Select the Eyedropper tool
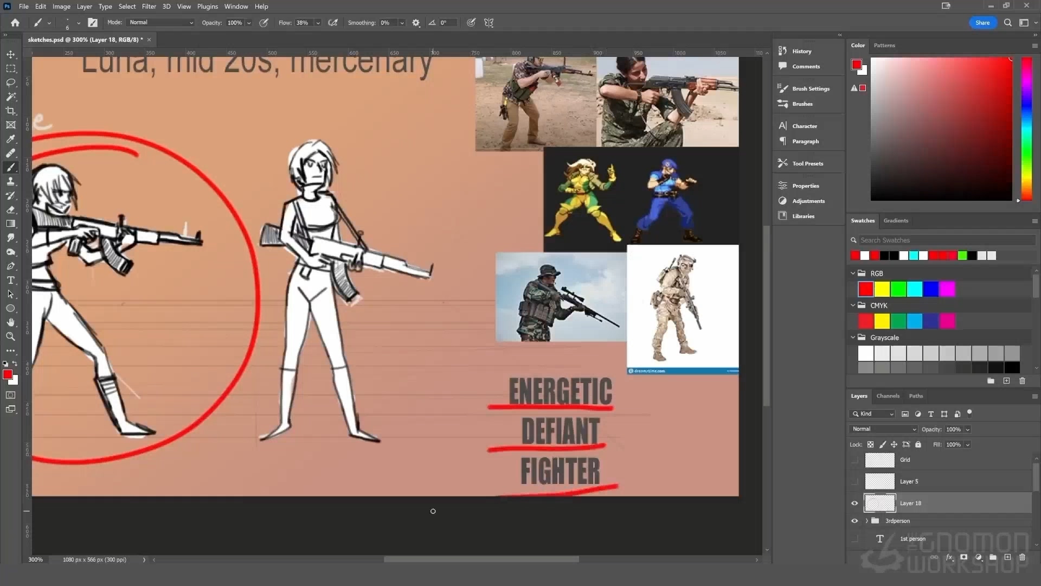This screenshot has height=586, width=1041. 10,139
